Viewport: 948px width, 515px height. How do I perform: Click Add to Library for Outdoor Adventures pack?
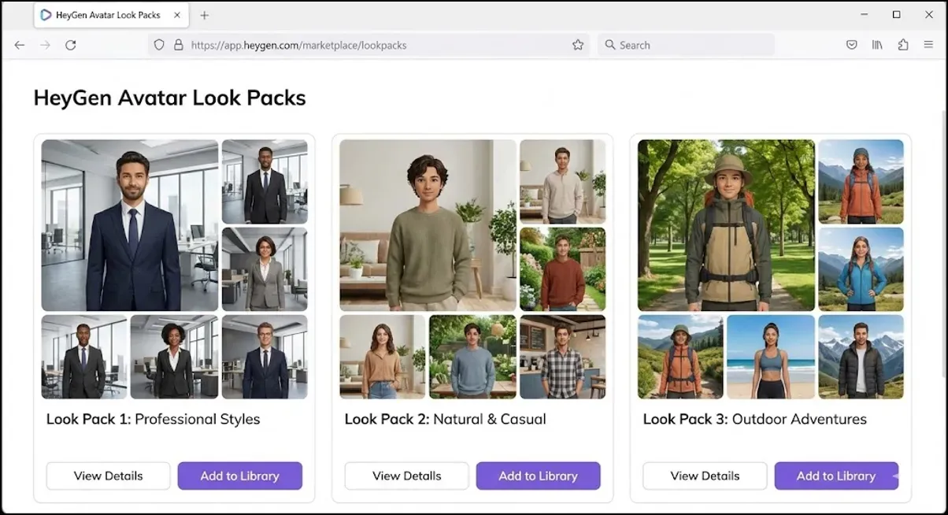836,476
